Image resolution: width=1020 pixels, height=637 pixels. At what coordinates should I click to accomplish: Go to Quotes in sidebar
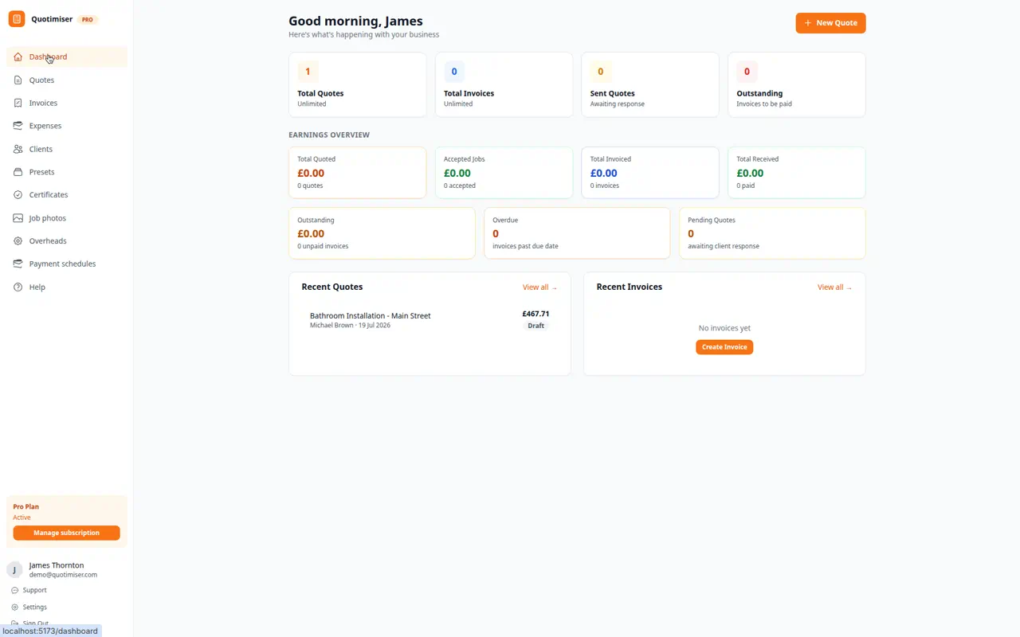tap(67, 80)
